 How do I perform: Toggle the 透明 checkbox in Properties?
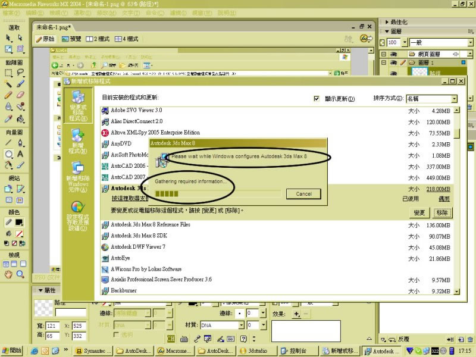pos(116,334)
